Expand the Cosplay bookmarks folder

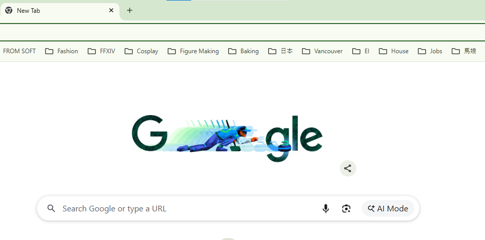(142, 51)
